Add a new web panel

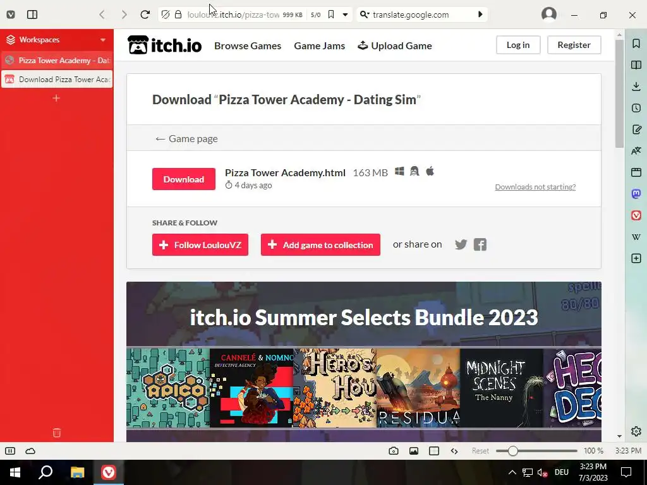coord(636,258)
